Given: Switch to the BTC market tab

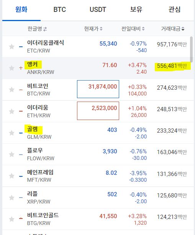Looking at the screenshot, I should (x=60, y=10).
